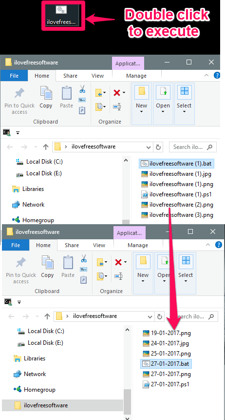Select file ilovefreesoftware (1).ps1
Viewport: 225px width, 420px height.
(x=176, y=194)
